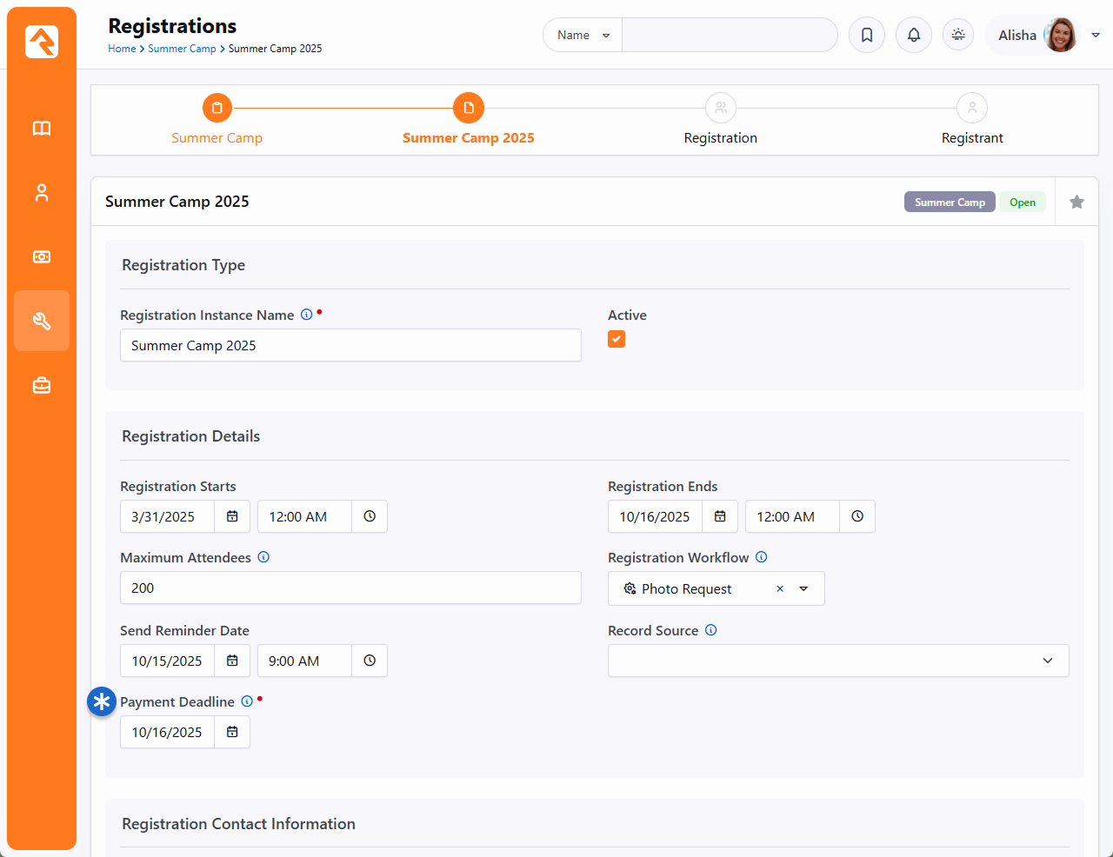Click the book icon in sidebar
Screen dimensions: 1113x857
click(42, 129)
